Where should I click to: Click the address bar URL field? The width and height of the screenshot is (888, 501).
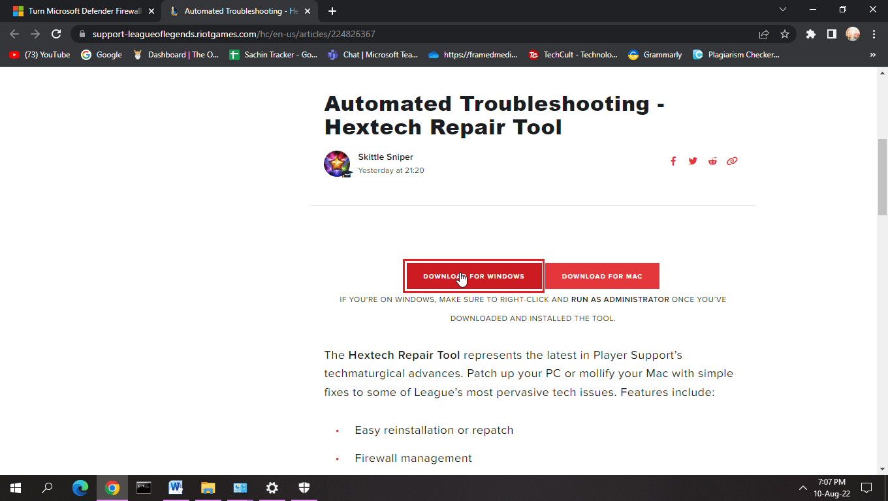[418, 34]
